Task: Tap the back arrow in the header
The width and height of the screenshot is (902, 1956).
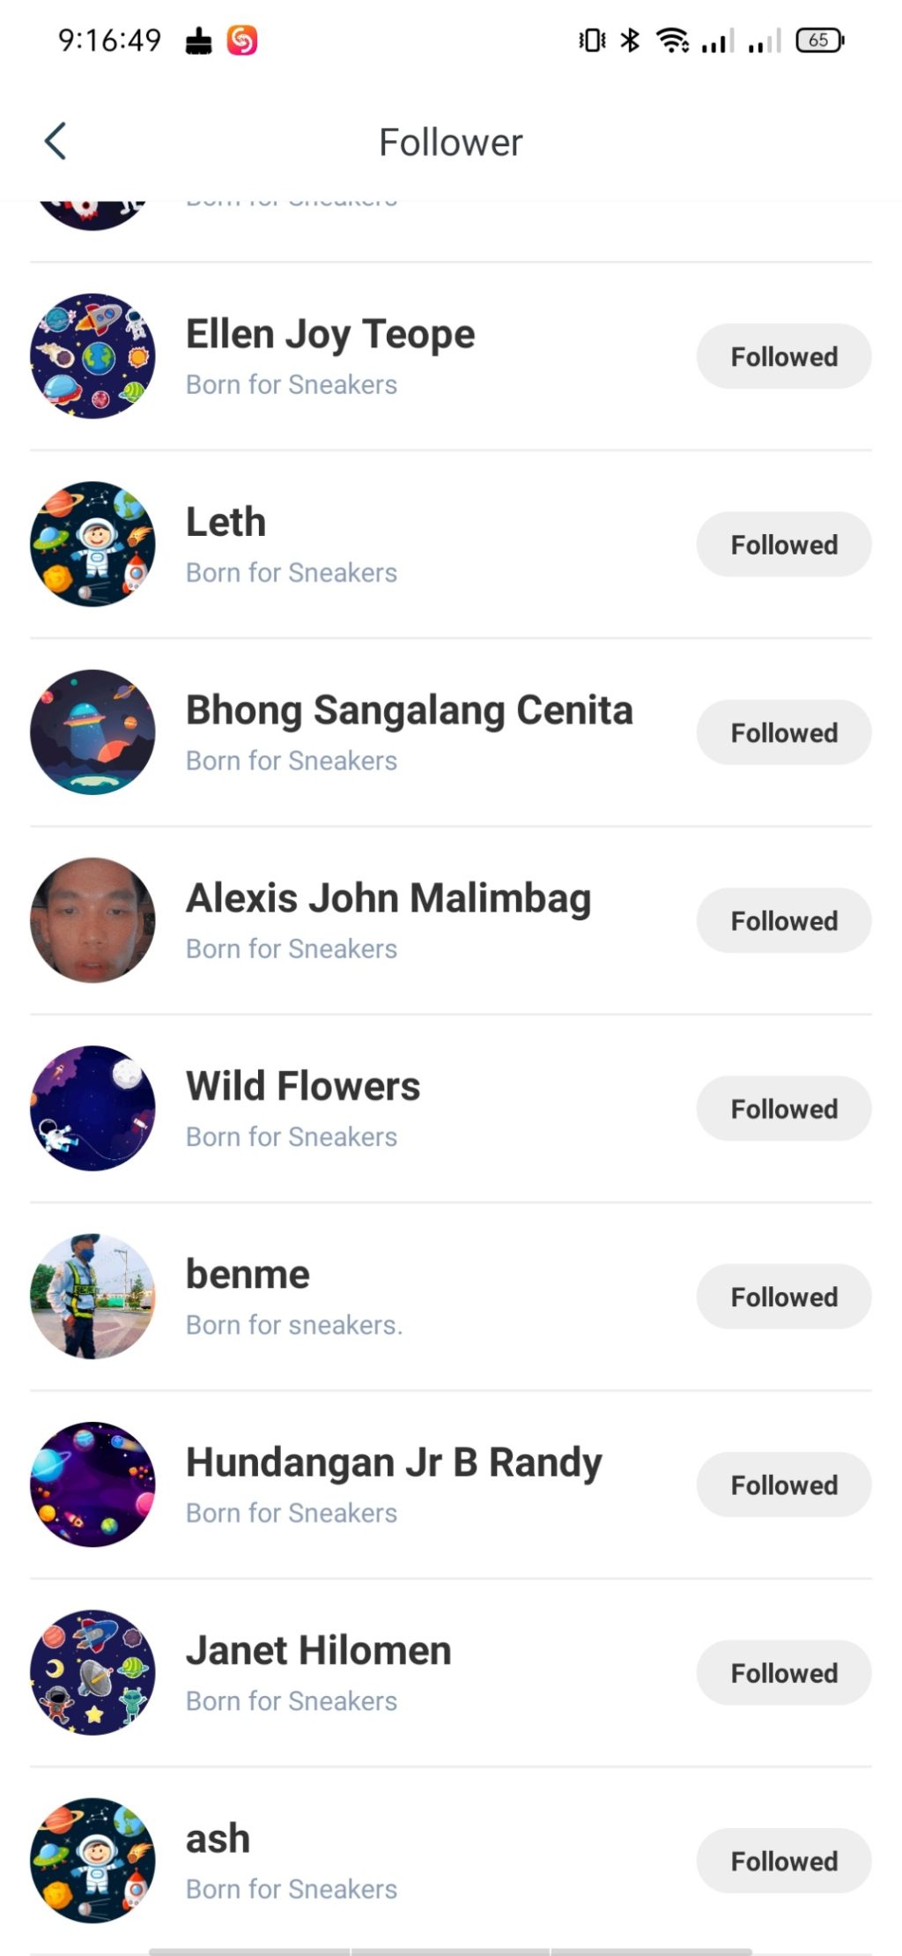Action: pyautogui.click(x=55, y=142)
